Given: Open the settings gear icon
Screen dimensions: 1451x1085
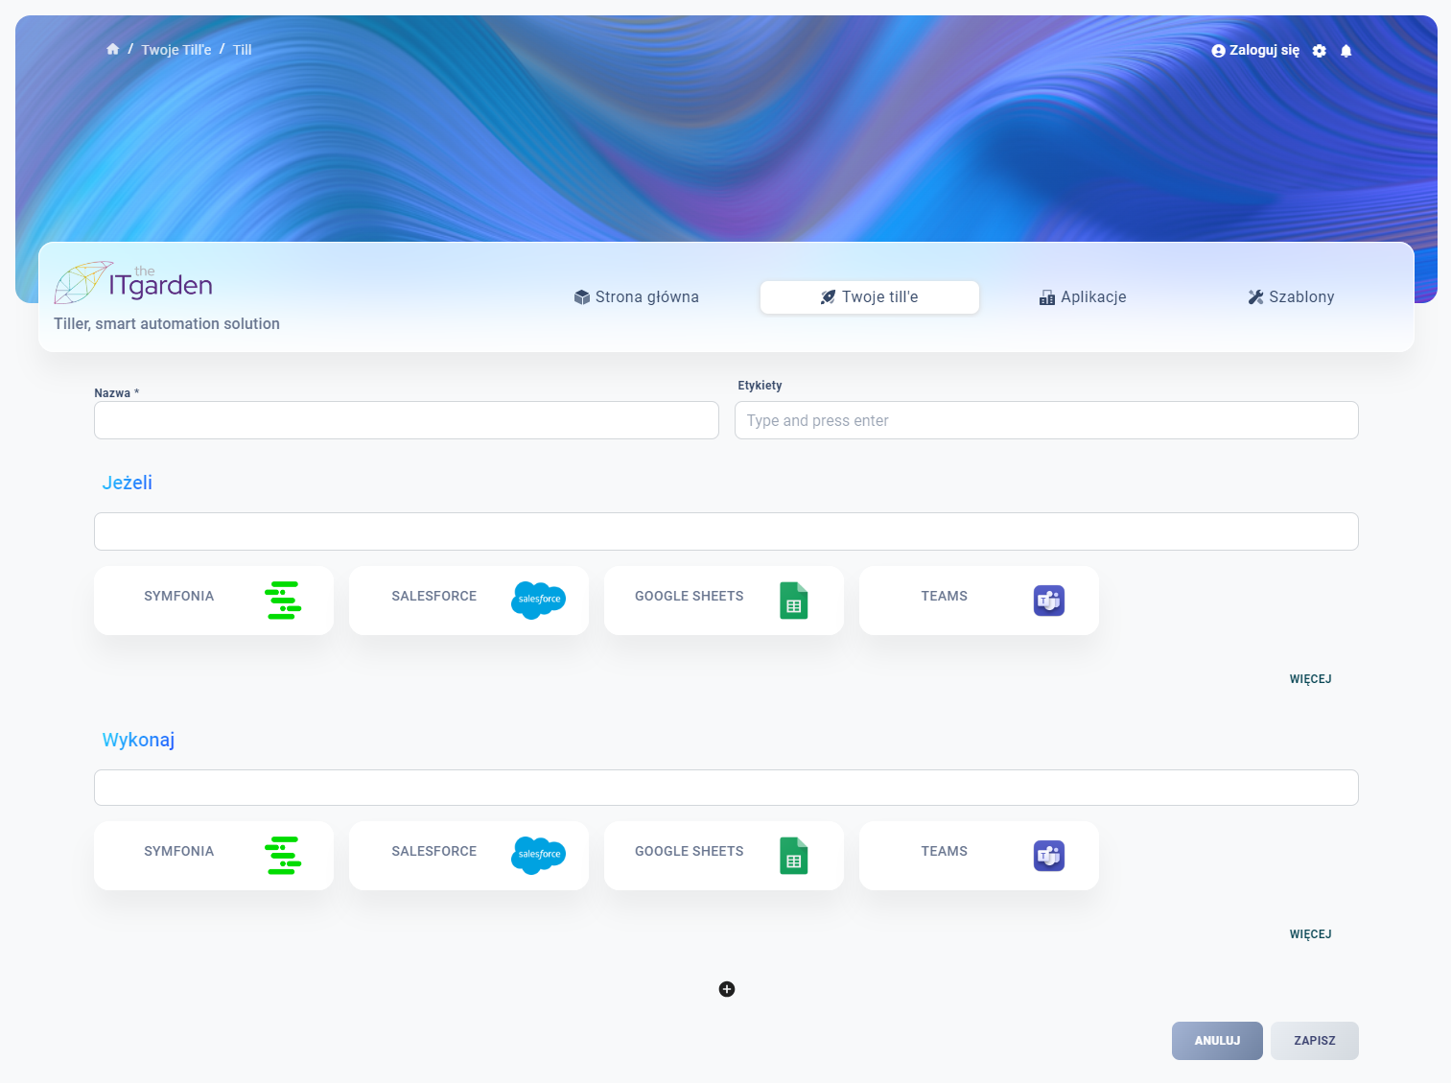Looking at the screenshot, I should [x=1320, y=51].
